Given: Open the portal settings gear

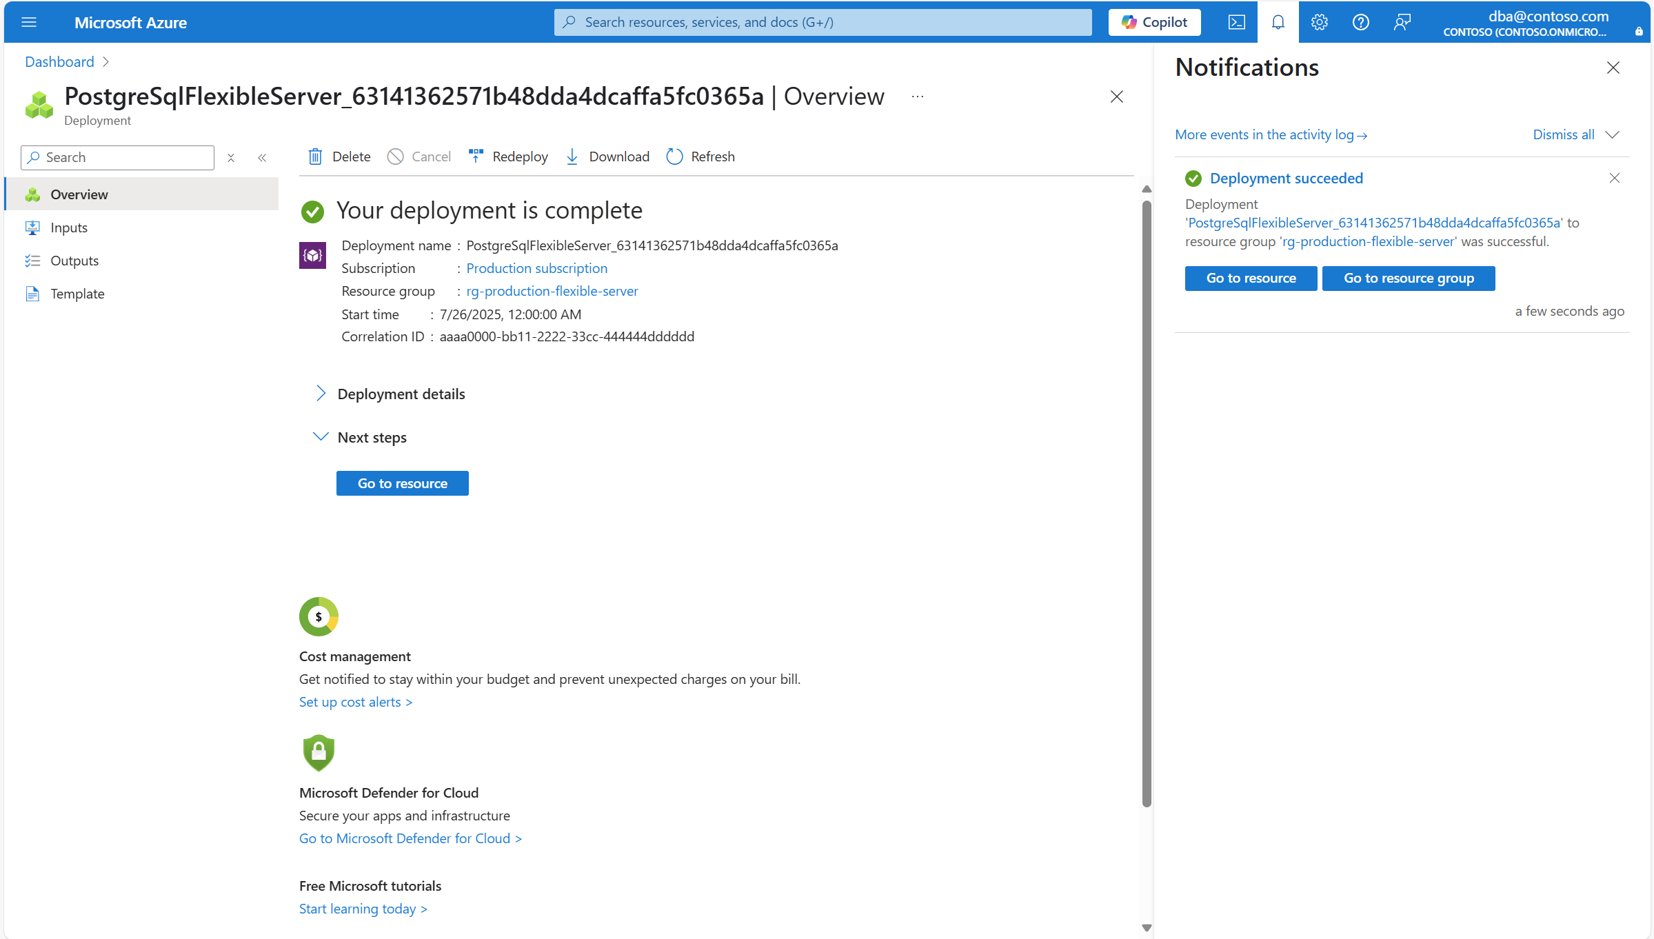Looking at the screenshot, I should [1319, 22].
